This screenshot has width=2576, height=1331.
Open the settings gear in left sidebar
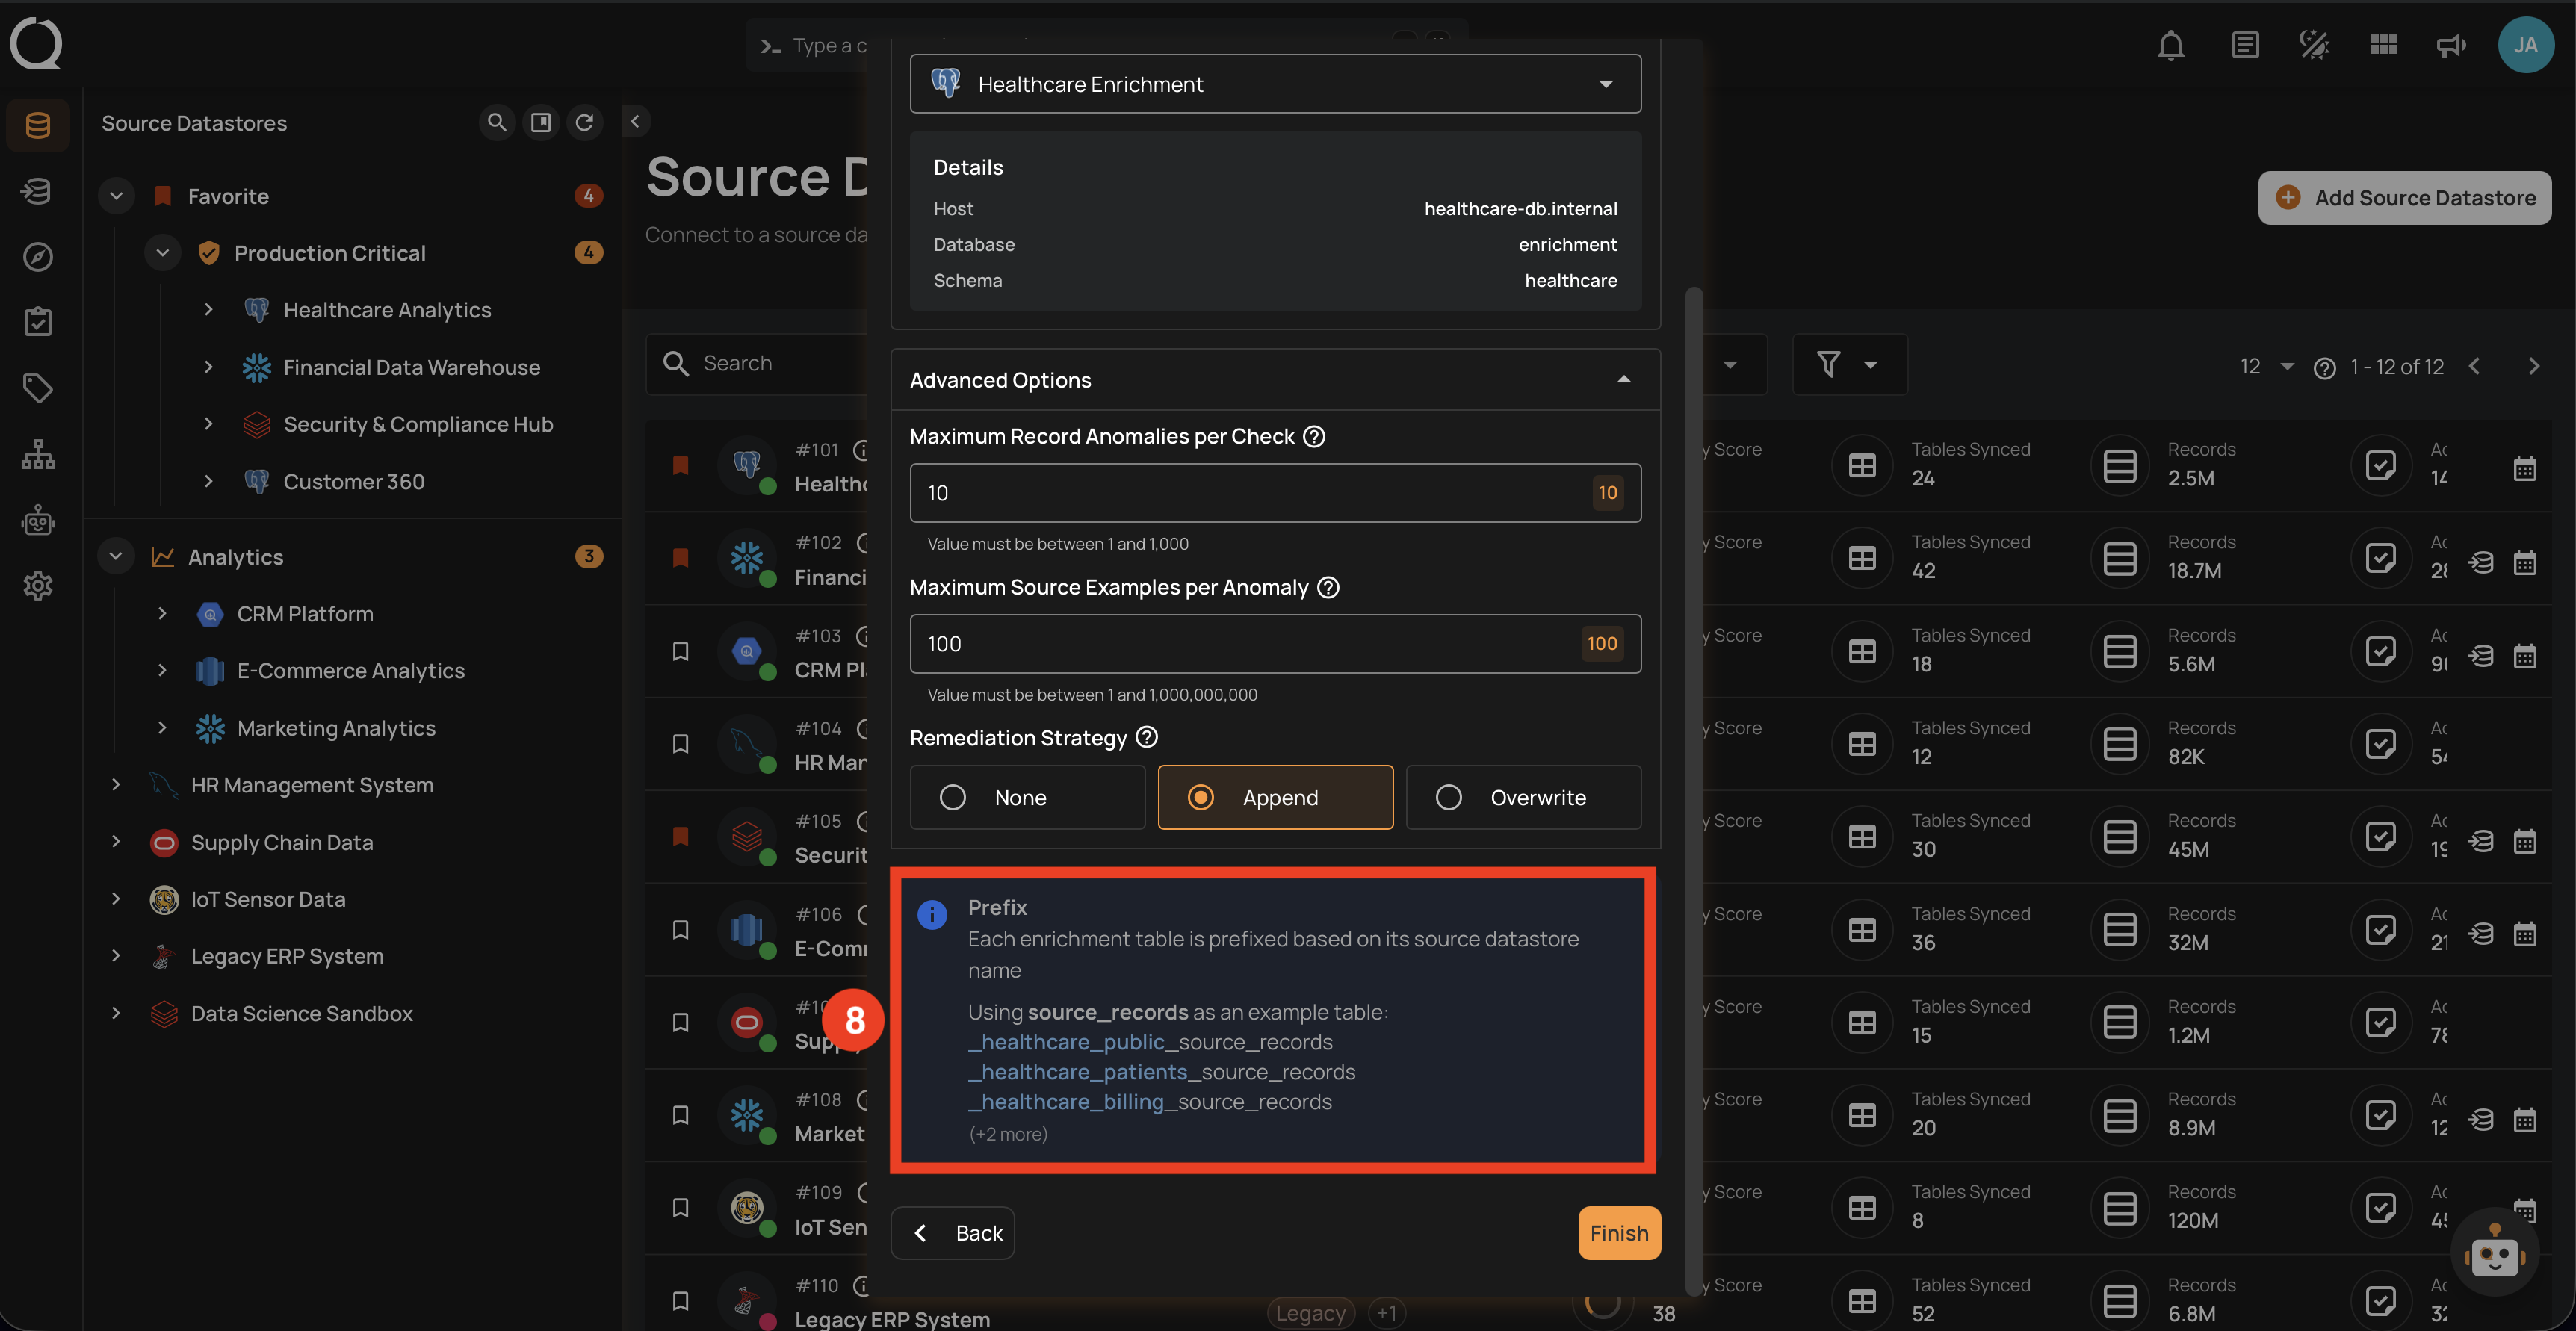(37, 585)
